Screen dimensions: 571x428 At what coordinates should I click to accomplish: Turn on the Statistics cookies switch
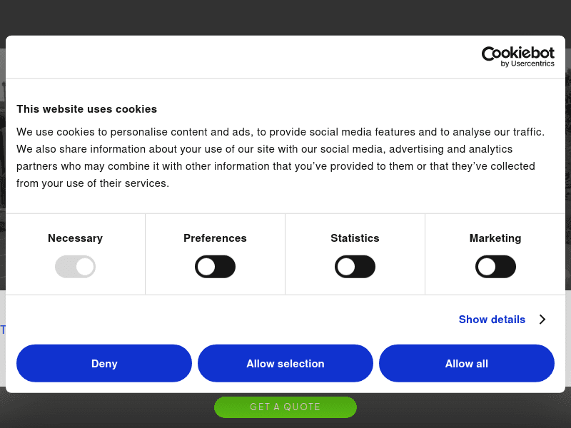coord(355,267)
